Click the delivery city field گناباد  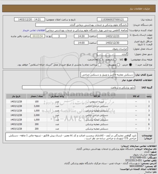coord(112,54)
